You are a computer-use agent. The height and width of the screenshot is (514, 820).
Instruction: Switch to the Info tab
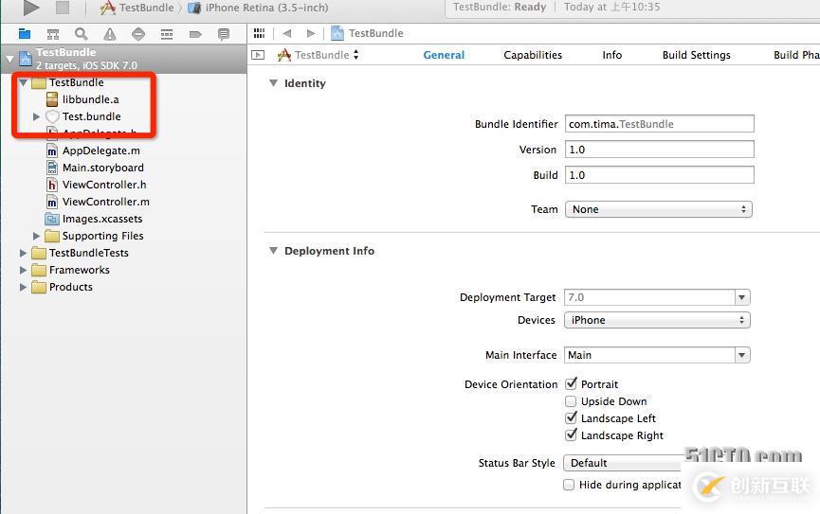[x=611, y=55]
